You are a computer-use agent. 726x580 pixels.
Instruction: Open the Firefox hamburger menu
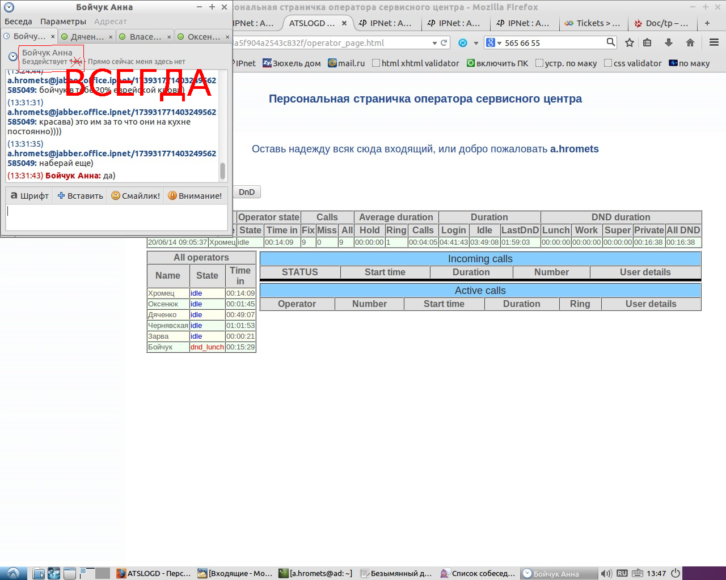[x=714, y=42]
